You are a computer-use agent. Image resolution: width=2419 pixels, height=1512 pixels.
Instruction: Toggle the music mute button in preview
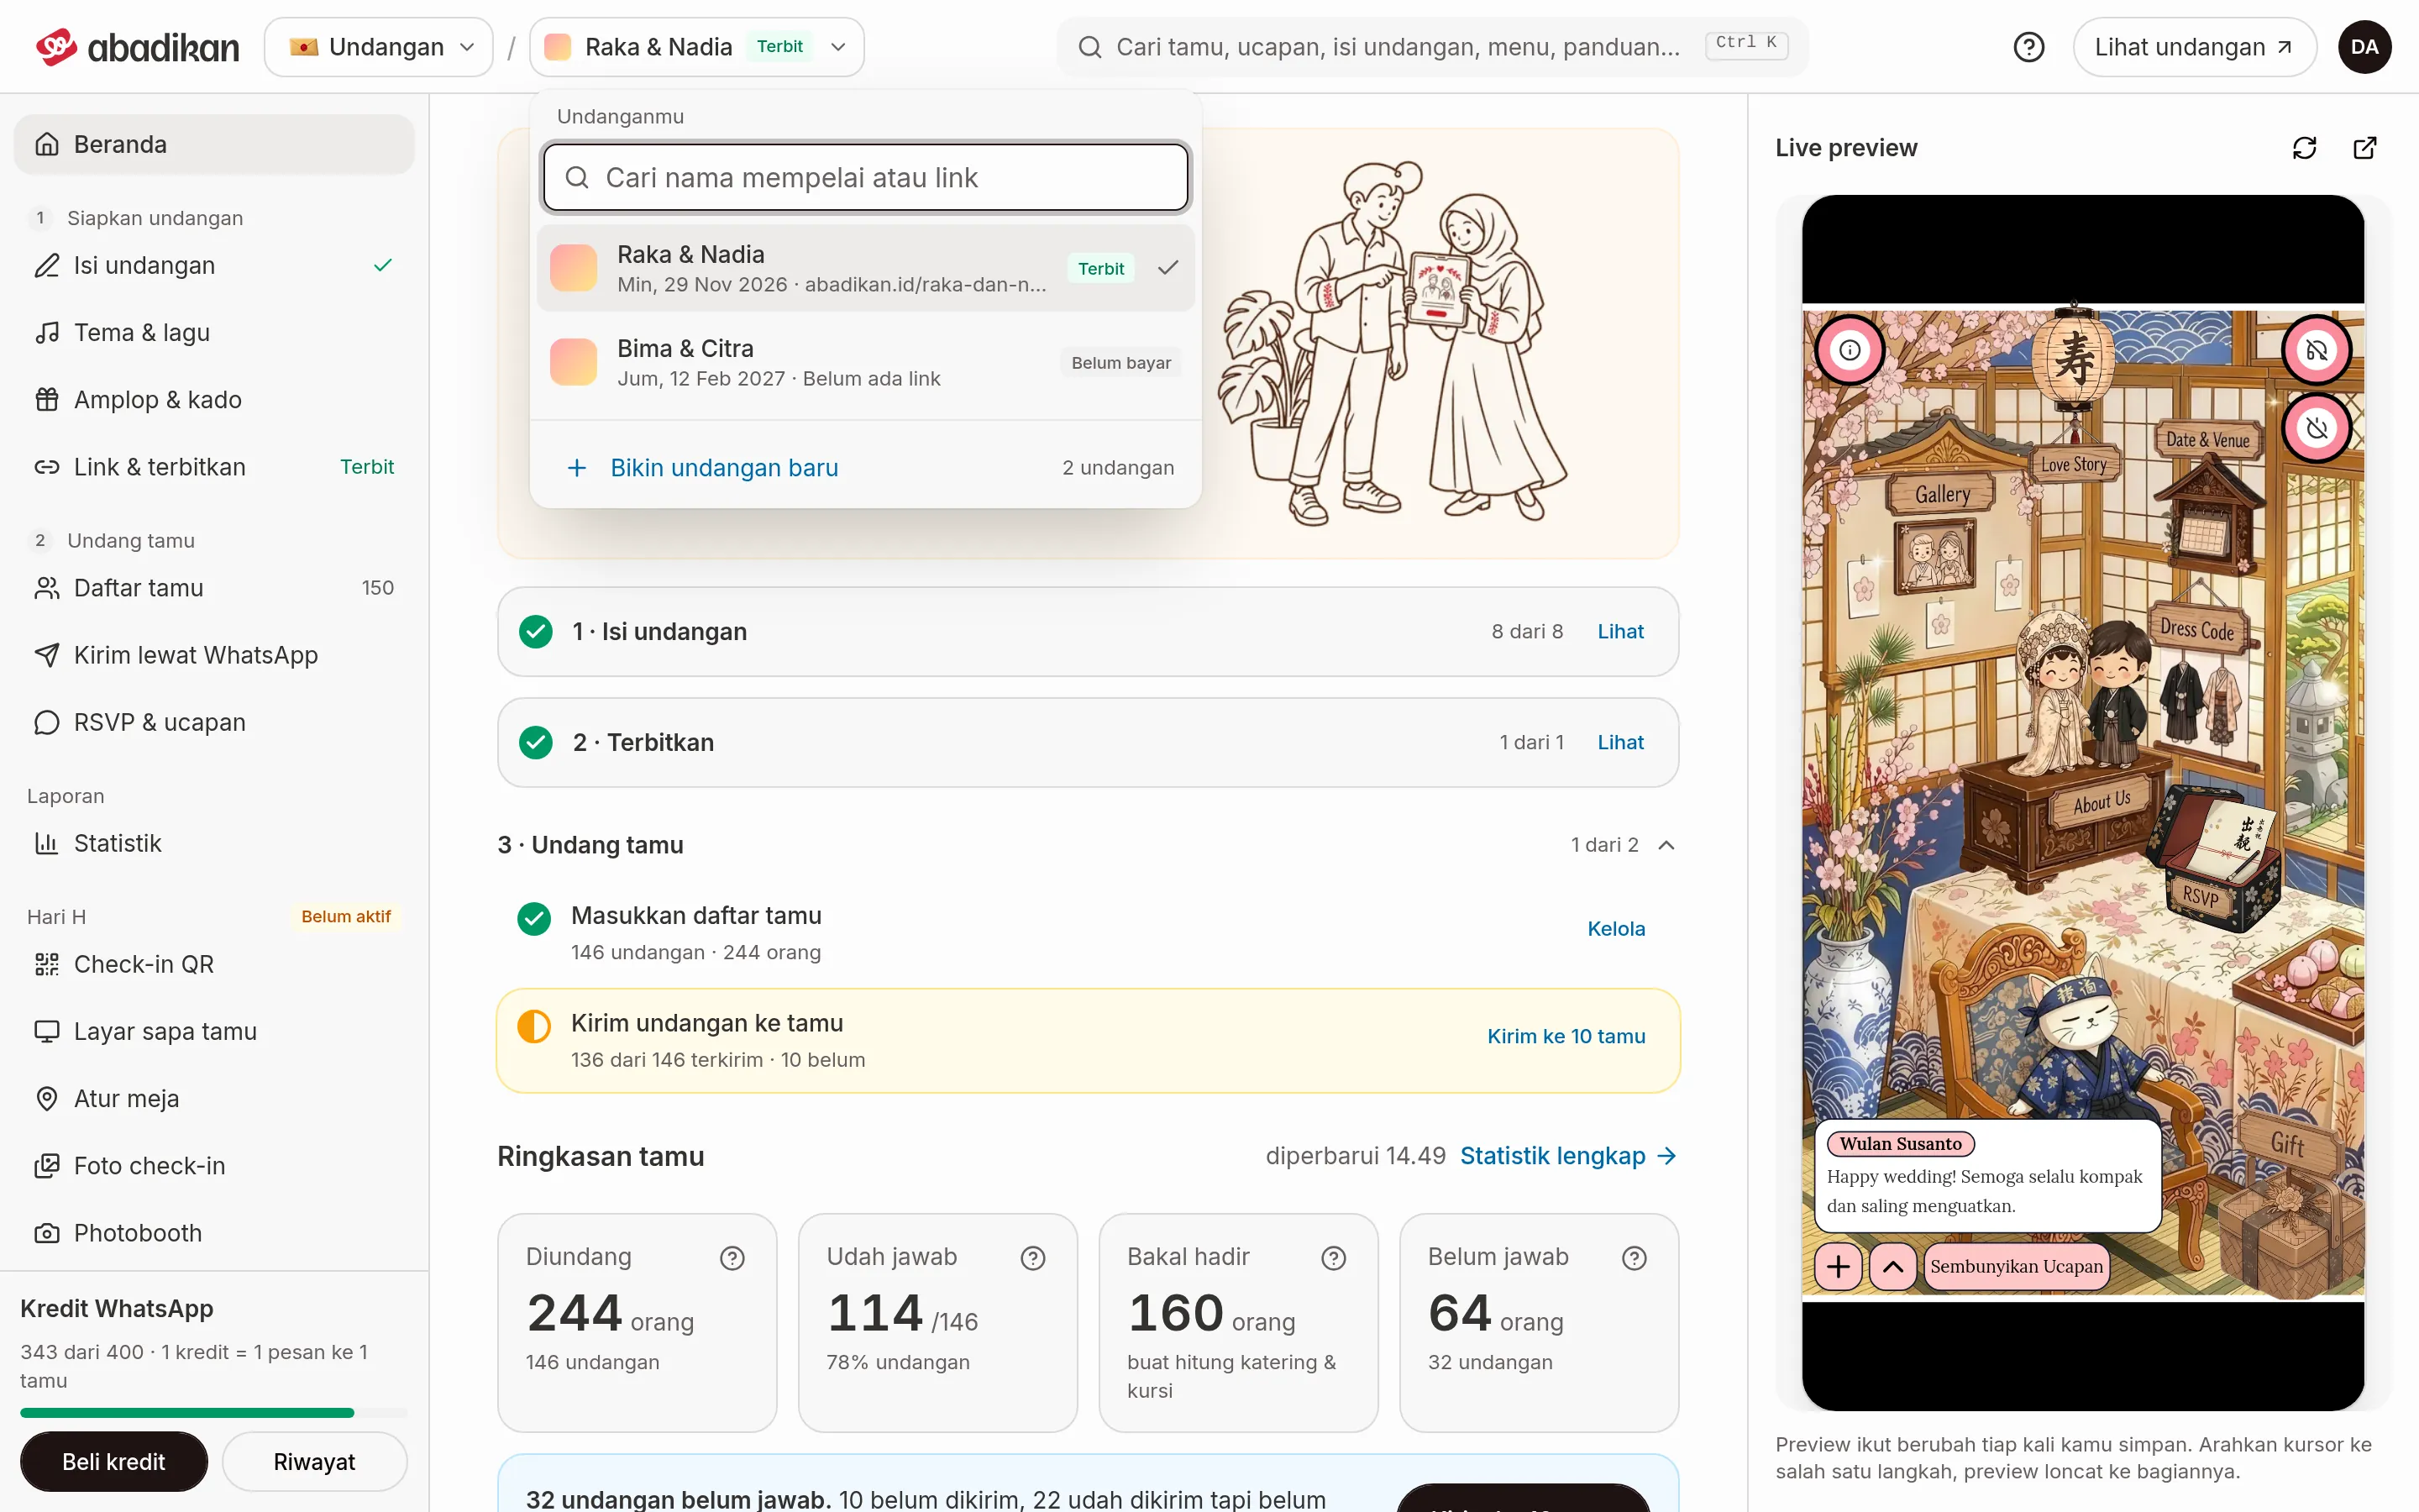[2316, 350]
